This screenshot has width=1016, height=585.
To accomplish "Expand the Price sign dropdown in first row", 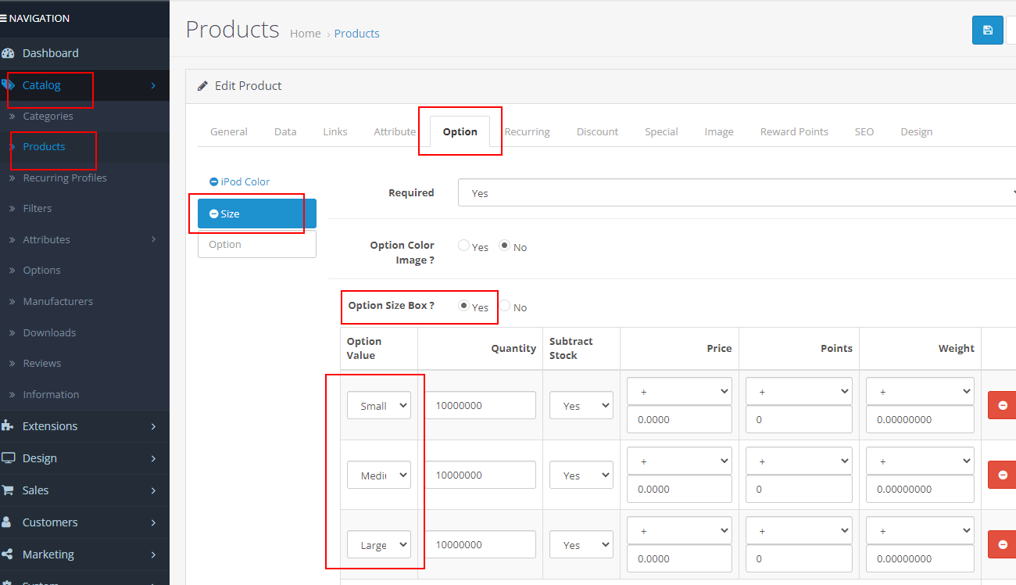I will click(x=678, y=390).
